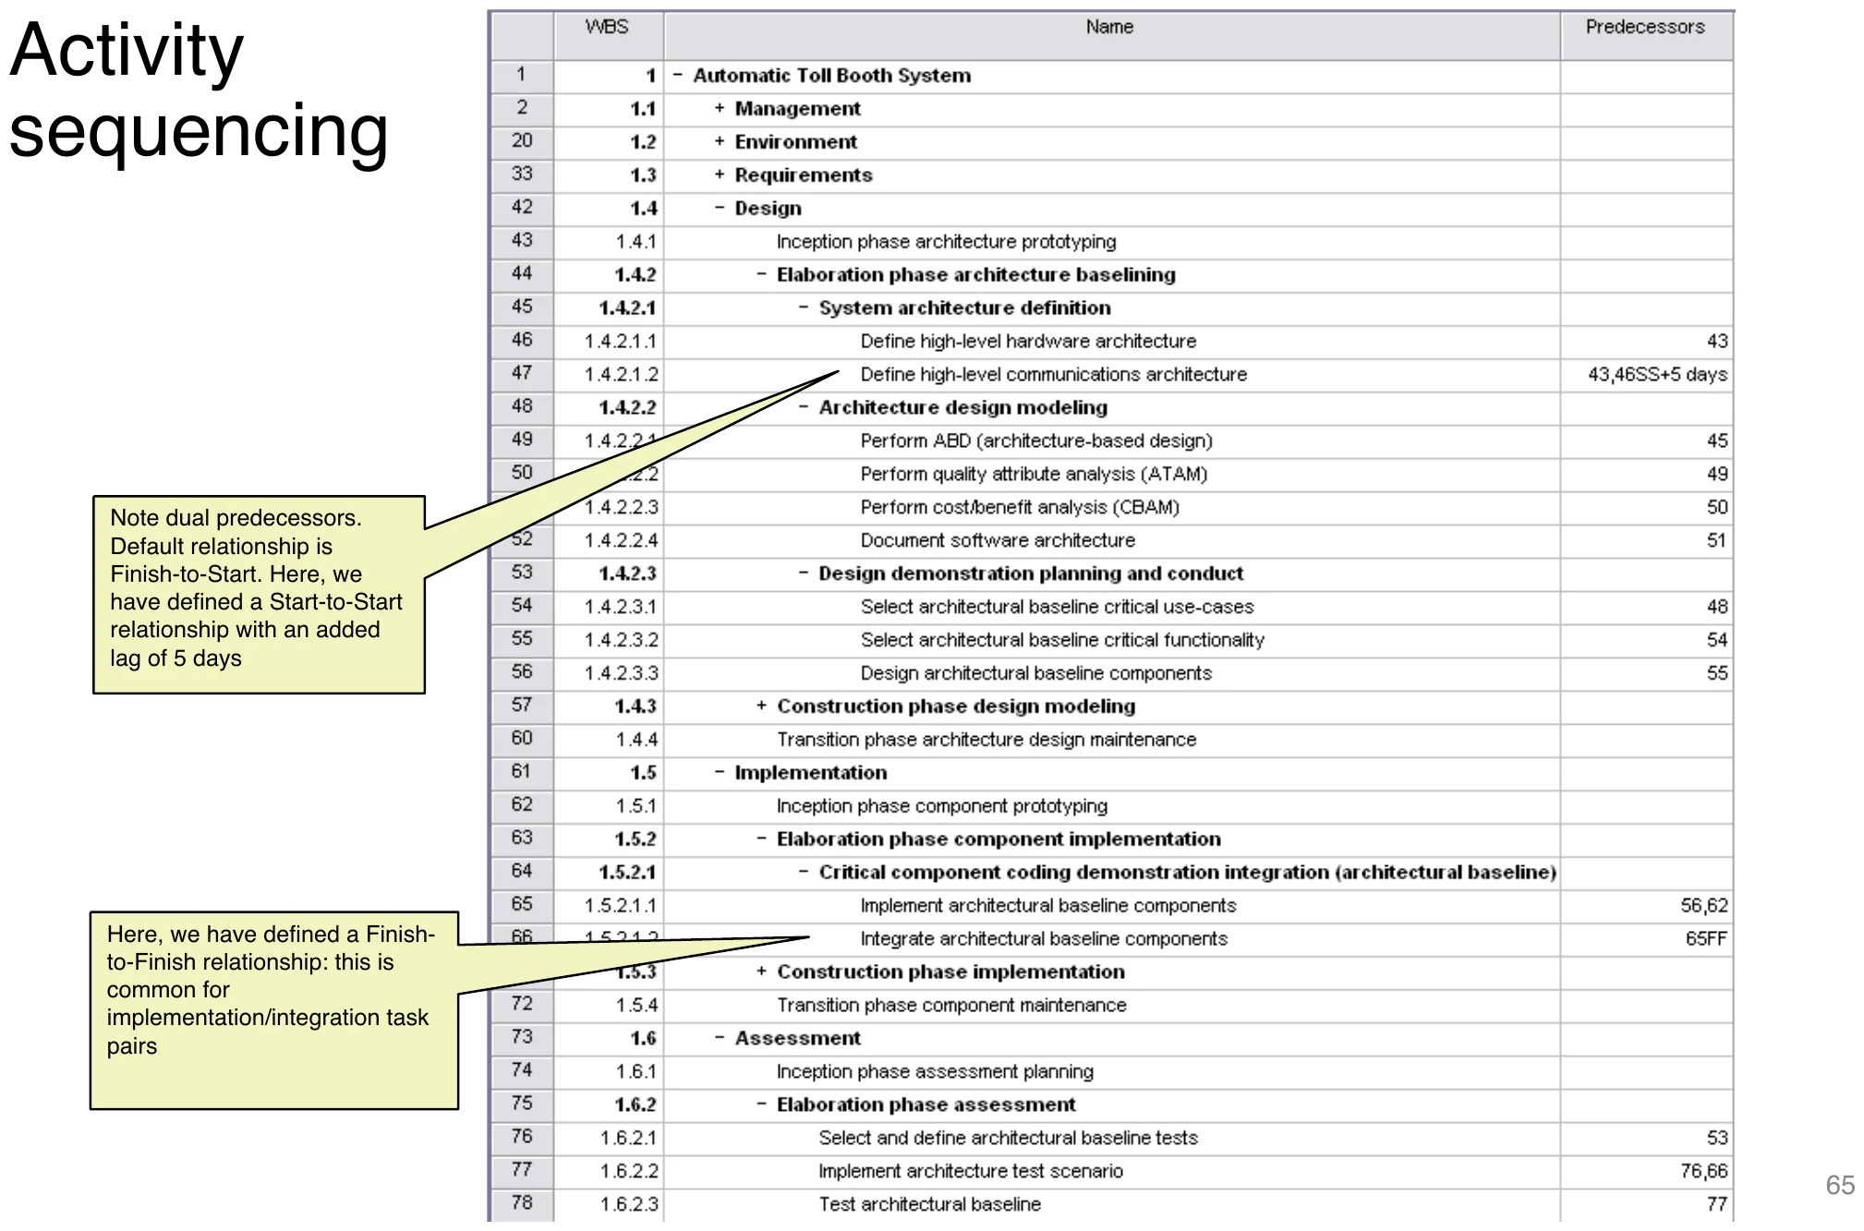Collapse the Design summary task
The width and height of the screenshot is (1864, 1231).
[x=720, y=209]
